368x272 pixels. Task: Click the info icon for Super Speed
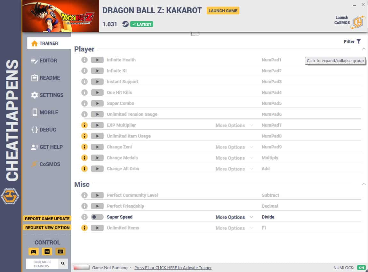84,217
